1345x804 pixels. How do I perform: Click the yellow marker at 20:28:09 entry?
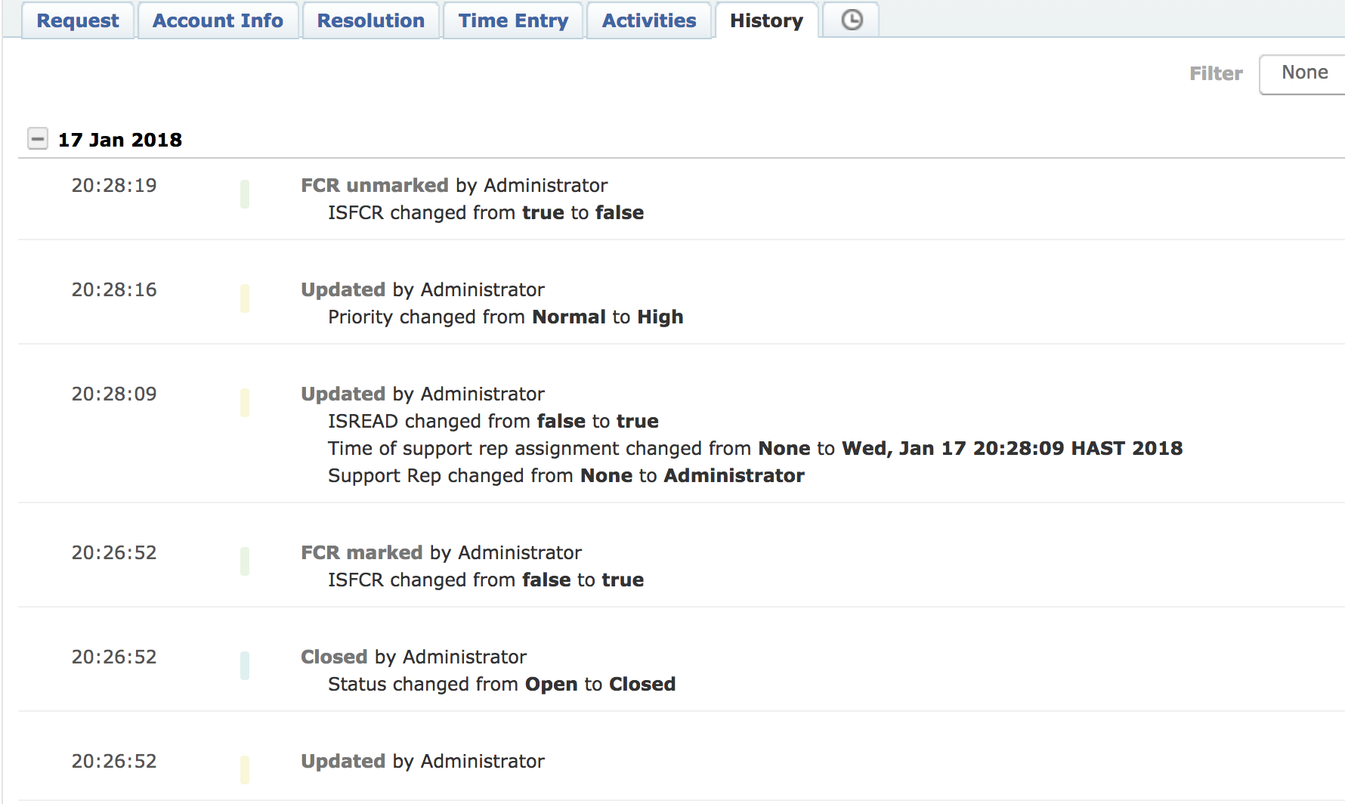coord(245,403)
